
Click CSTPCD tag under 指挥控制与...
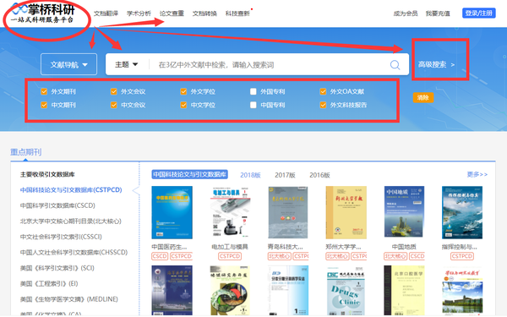(462, 256)
